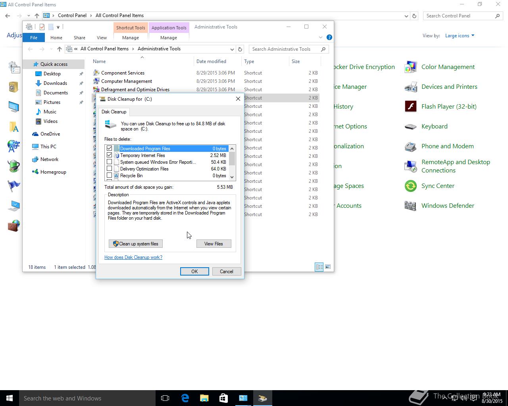Open the Action Center notification icon
This screenshot has height=406, width=508.
coord(473,398)
